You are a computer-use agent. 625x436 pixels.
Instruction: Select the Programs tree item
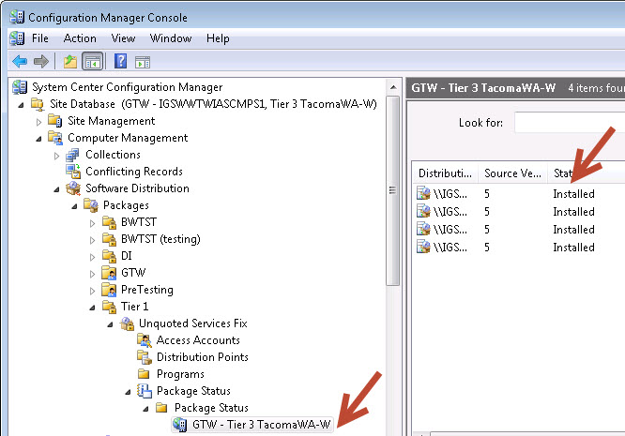pos(180,374)
